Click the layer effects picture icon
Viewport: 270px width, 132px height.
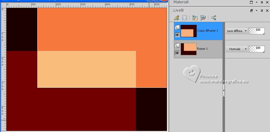(x=203, y=18)
